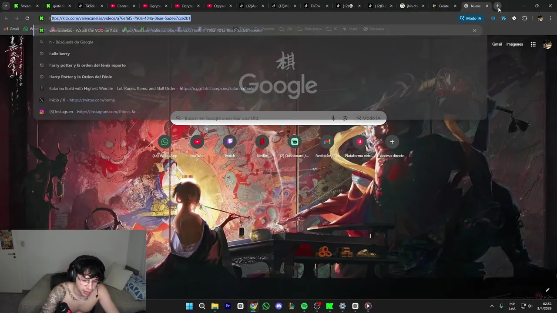Open Spotify from taskbar
The width and height of the screenshot is (557, 313).
304,306
